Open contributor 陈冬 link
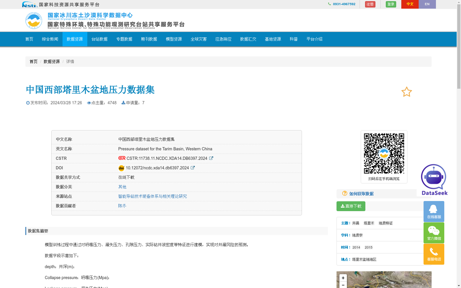 pos(122,206)
